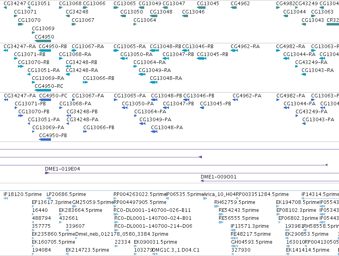Click the CG13044-RA transcript label
The width and height of the screenshot is (339, 256).
click(x=300, y=54)
